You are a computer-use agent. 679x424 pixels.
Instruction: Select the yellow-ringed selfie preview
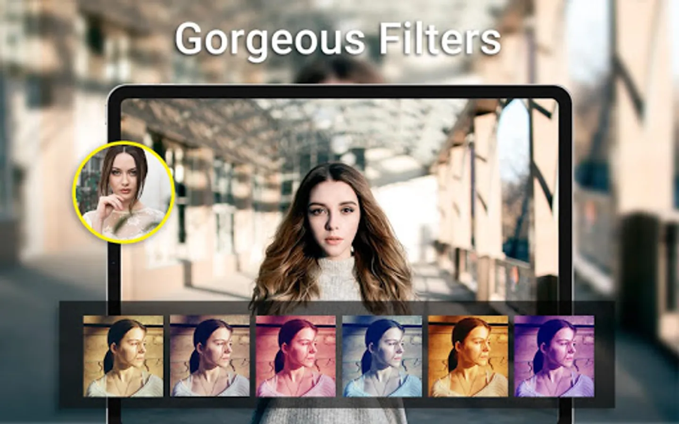click(x=124, y=192)
